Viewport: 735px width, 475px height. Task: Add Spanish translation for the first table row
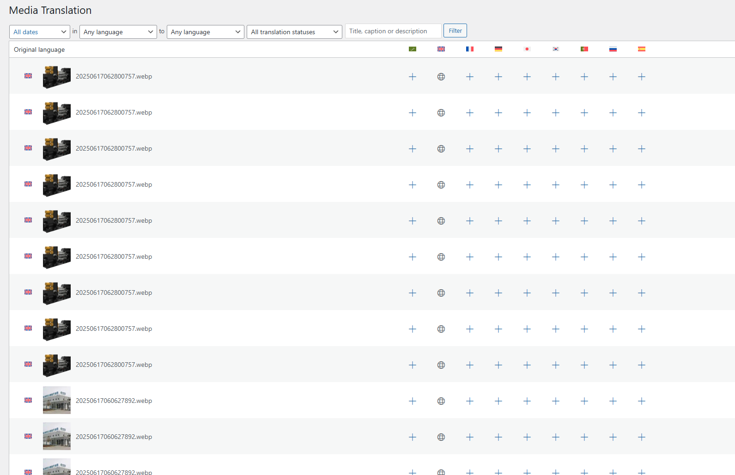pyautogui.click(x=642, y=77)
